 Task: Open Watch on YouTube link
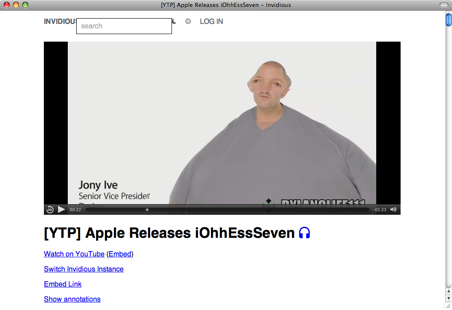pos(74,254)
